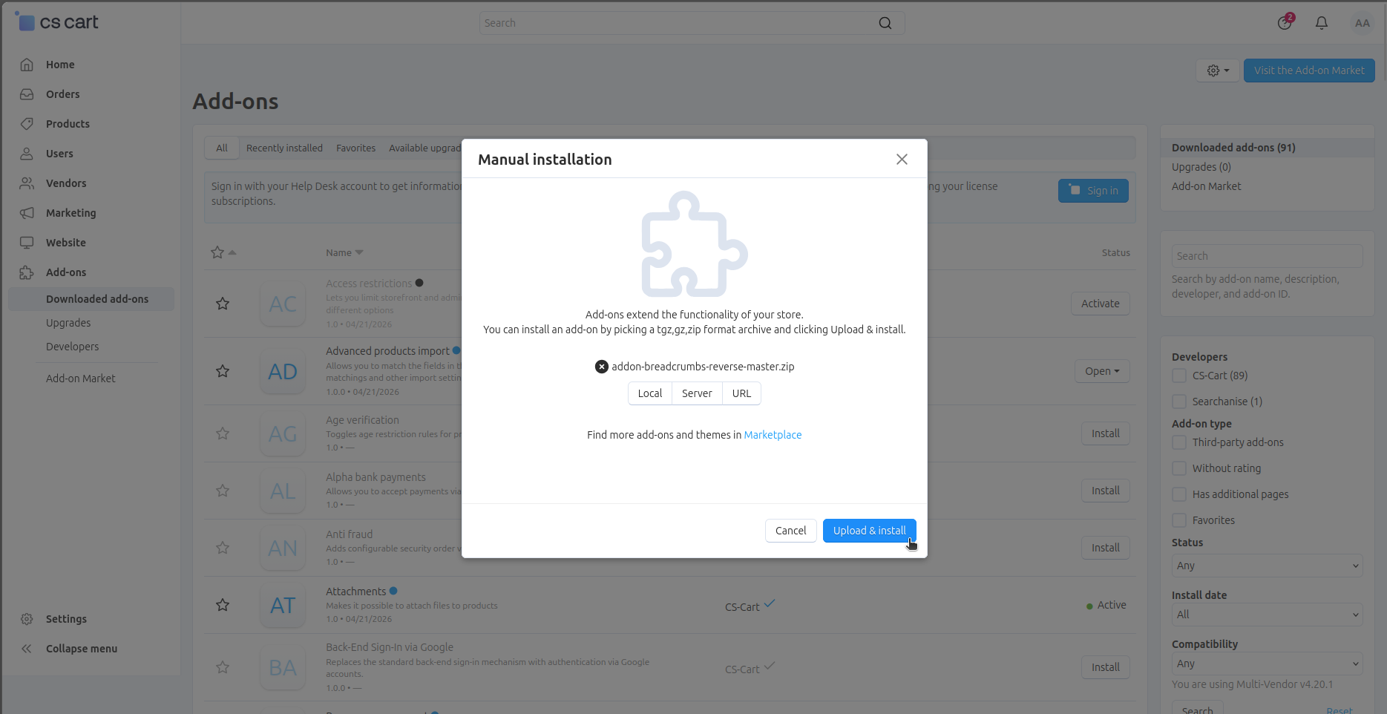Click the AT Attachments add-on thumbnail
Image resolution: width=1387 pixels, height=714 pixels.
[283, 606]
